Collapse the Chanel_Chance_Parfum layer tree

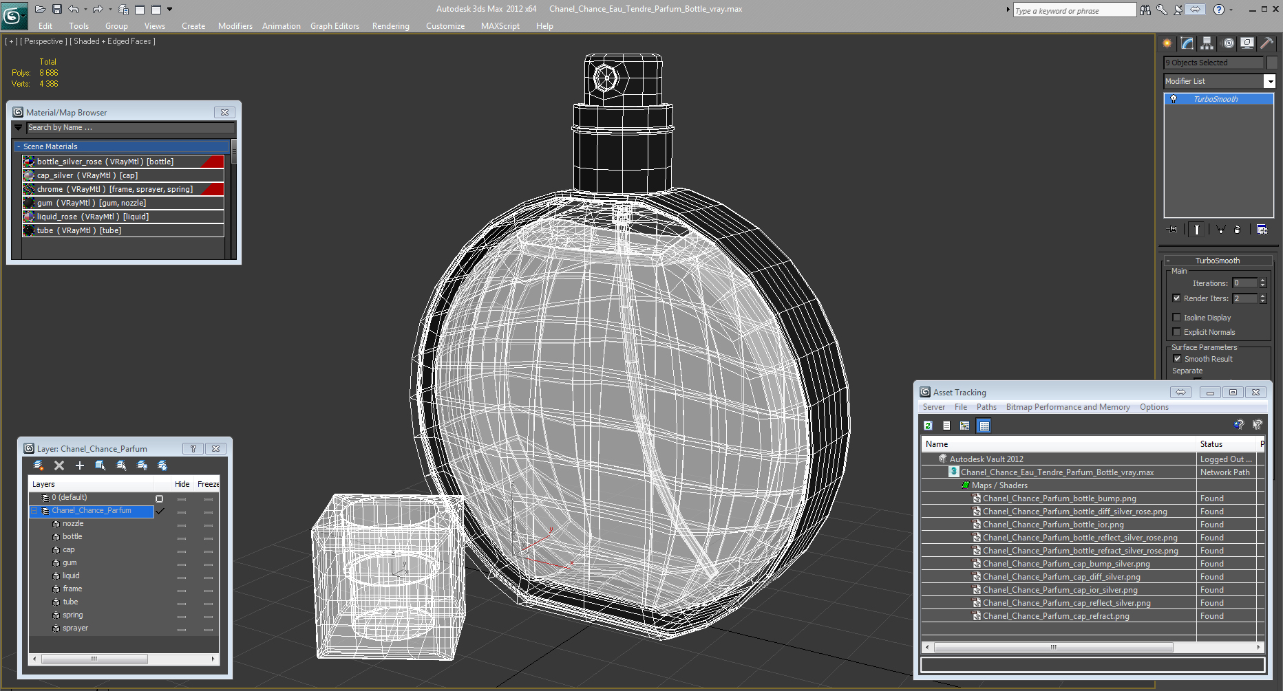point(34,511)
